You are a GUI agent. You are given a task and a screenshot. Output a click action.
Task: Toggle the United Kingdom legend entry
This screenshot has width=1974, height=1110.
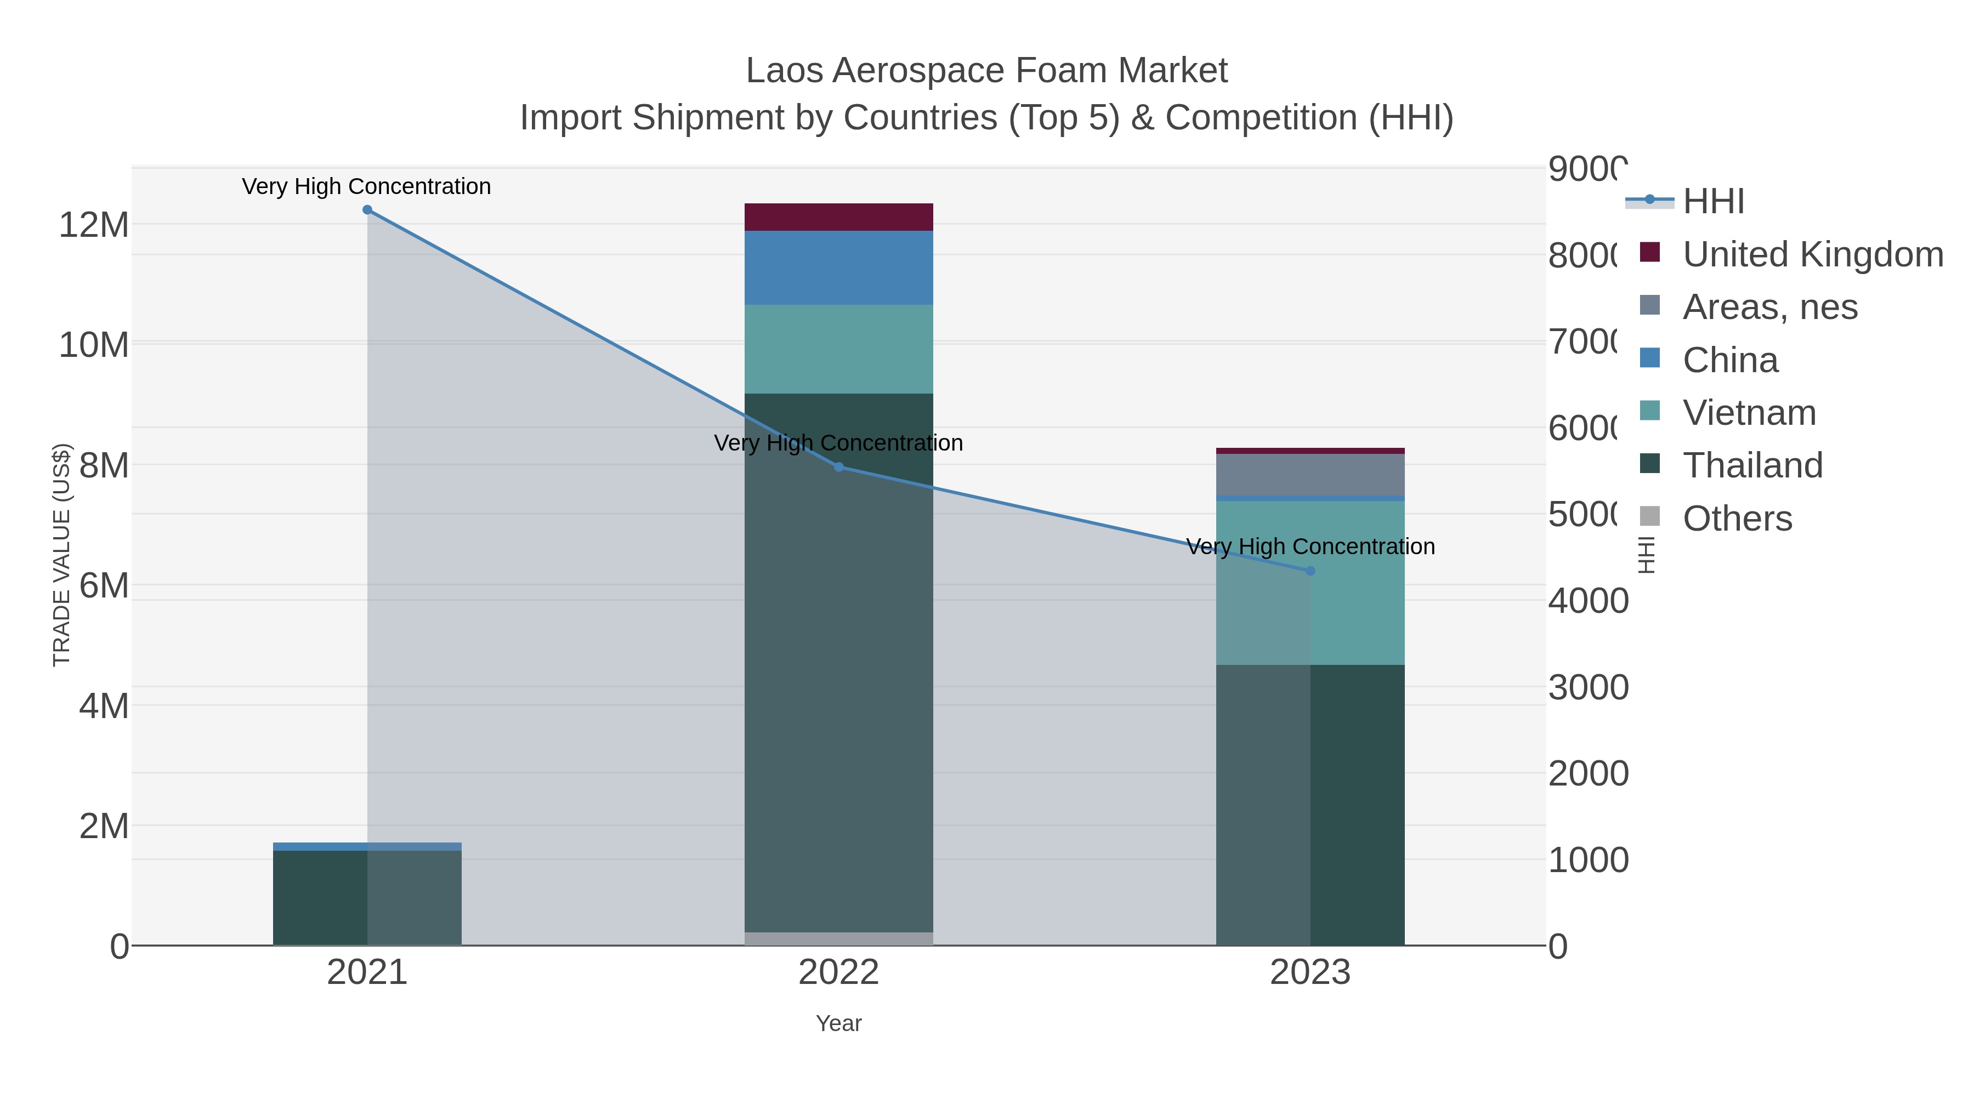point(1791,254)
